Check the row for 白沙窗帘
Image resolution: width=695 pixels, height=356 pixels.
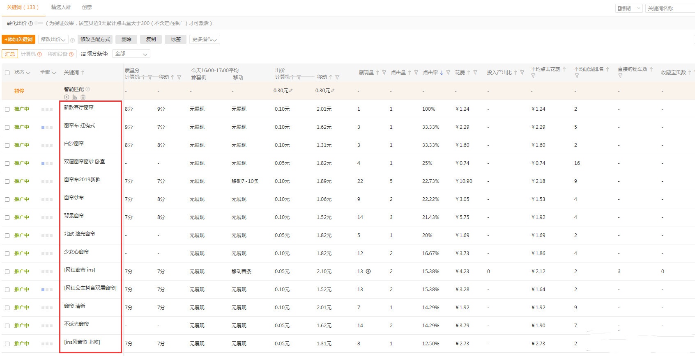[x=7, y=145]
